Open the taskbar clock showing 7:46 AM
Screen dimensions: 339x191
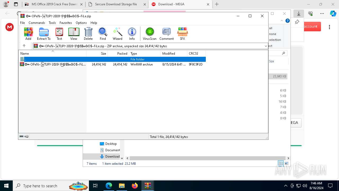pos(316,186)
